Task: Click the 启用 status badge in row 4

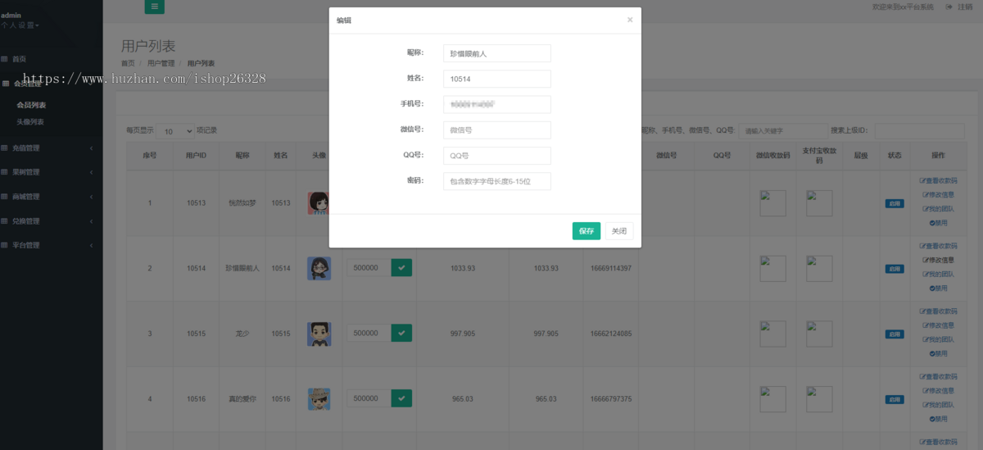Action: coord(895,399)
